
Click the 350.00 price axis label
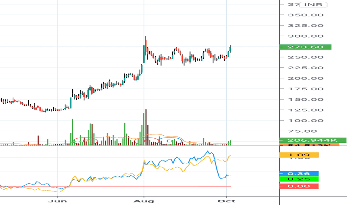[x=306, y=15]
